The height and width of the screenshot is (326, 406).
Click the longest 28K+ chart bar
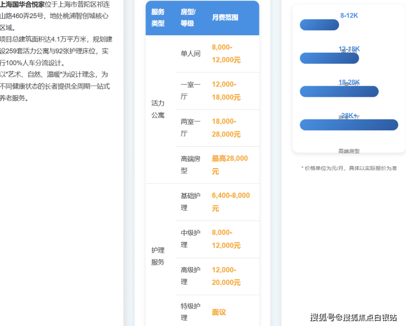[348, 125]
